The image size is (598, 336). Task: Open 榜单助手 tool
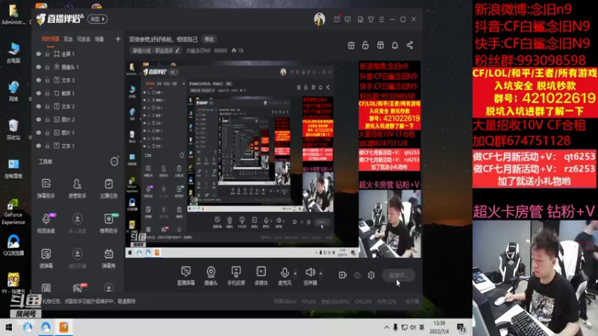click(108, 223)
